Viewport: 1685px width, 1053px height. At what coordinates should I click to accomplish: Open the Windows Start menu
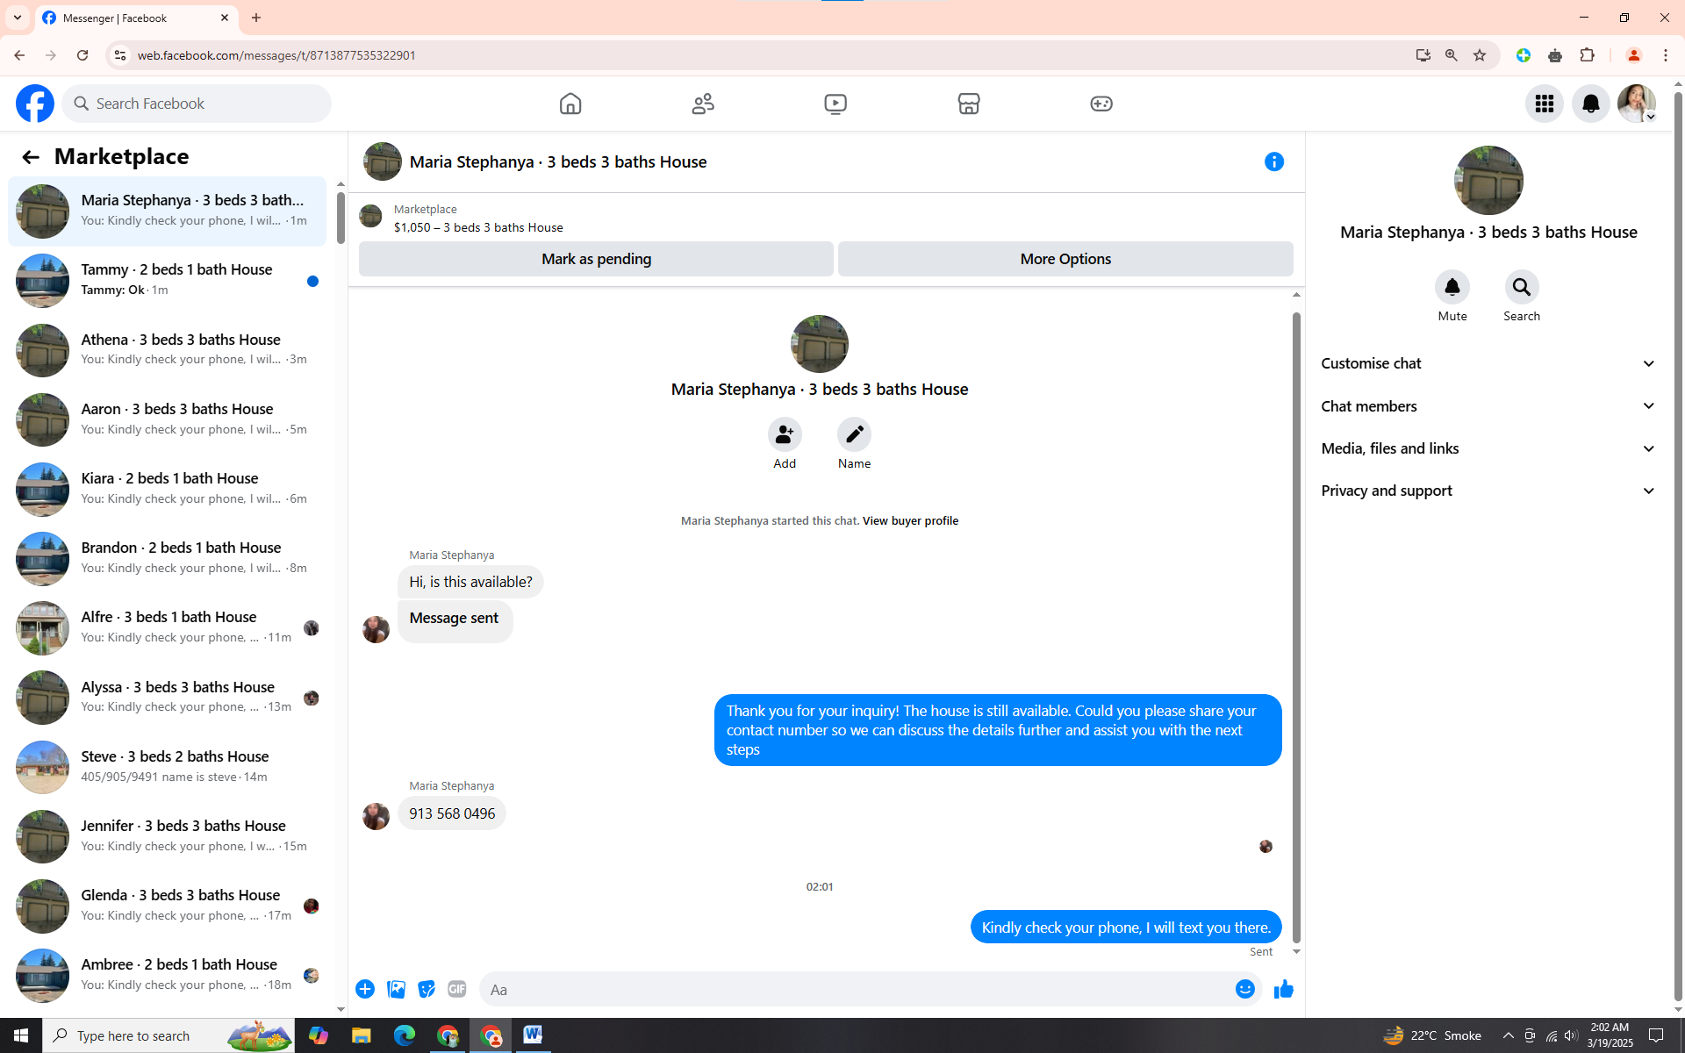21,1035
